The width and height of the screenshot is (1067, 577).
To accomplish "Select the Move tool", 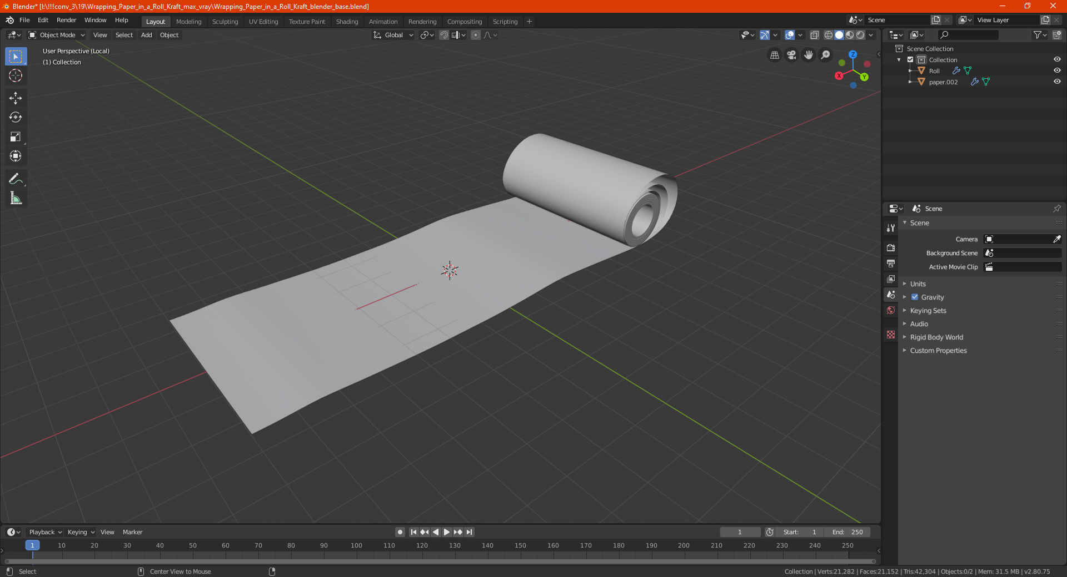I will (x=16, y=98).
